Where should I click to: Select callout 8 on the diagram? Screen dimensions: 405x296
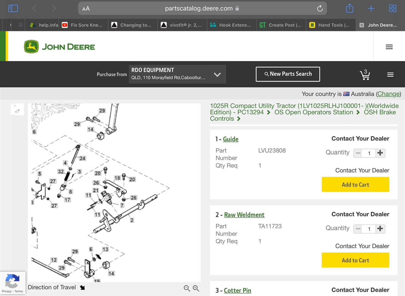[71, 192]
